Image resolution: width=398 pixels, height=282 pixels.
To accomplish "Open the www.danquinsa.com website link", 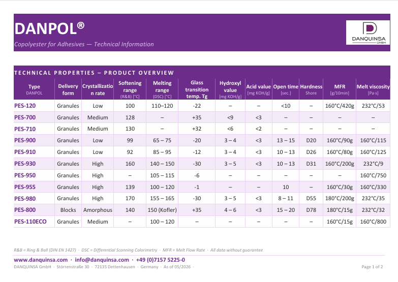I will pyautogui.click(x=41, y=260).
